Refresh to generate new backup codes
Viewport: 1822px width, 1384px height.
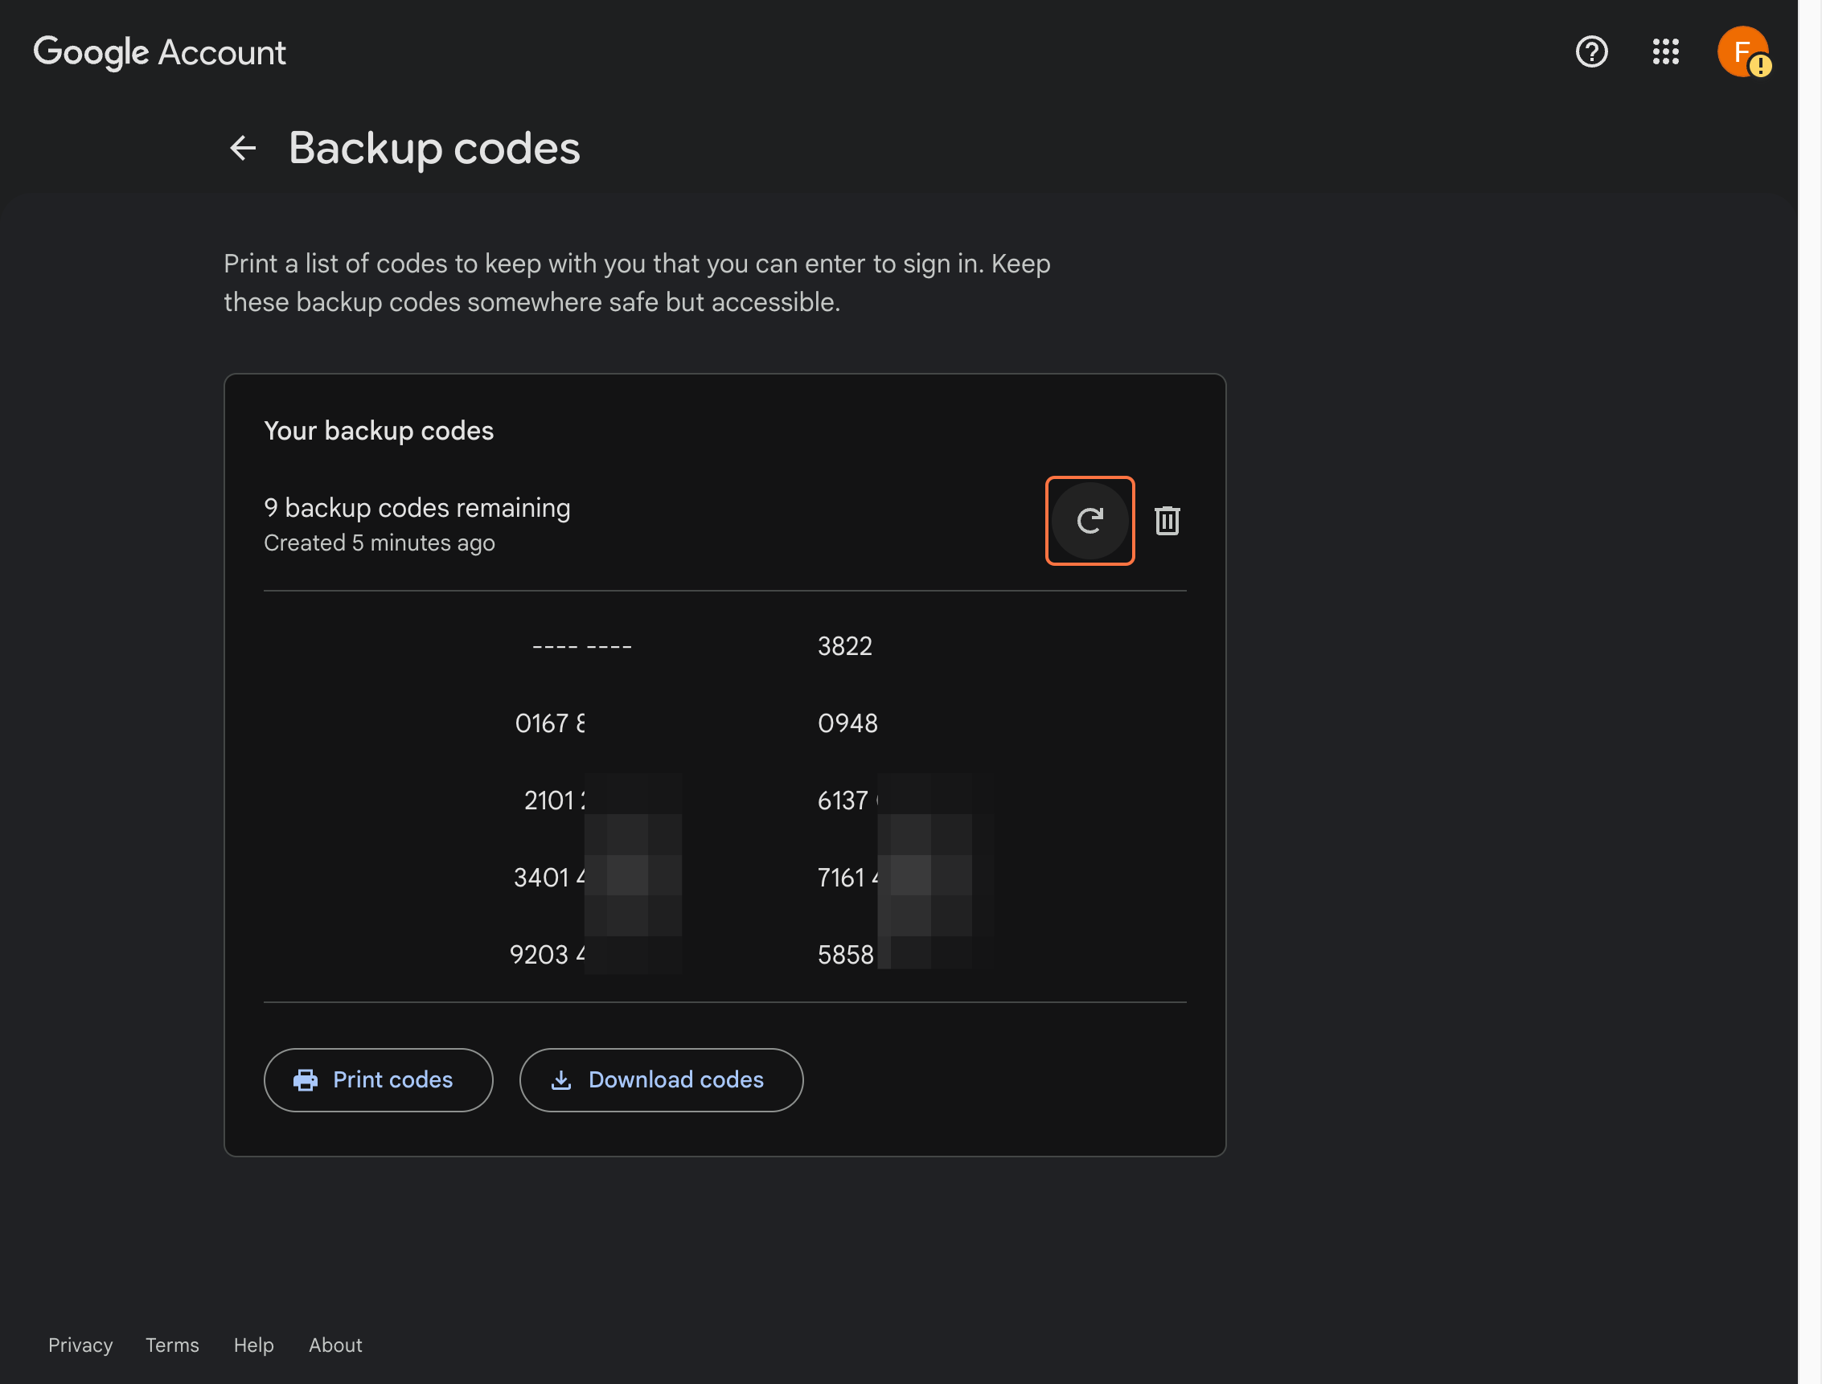(x=1090, y=521)
